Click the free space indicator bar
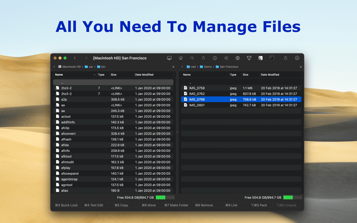 click(x=165, y=197)
